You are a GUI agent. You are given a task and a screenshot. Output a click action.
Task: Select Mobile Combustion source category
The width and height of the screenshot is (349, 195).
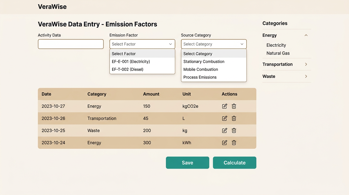tap(214, 69)
